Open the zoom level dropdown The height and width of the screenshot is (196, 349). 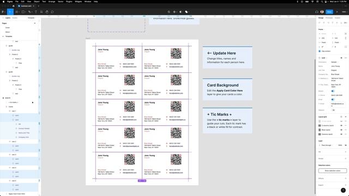(344, 12)
